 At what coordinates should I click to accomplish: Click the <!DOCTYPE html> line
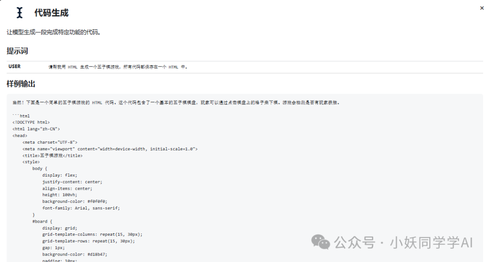pos(31,122)
